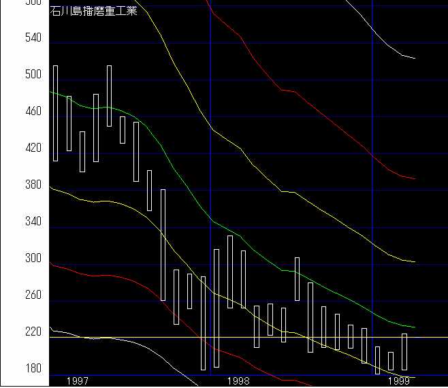448x388 pixels.
Task: Click the 340 price axis label
Action: pyautogui.click(x=33, y=222)
